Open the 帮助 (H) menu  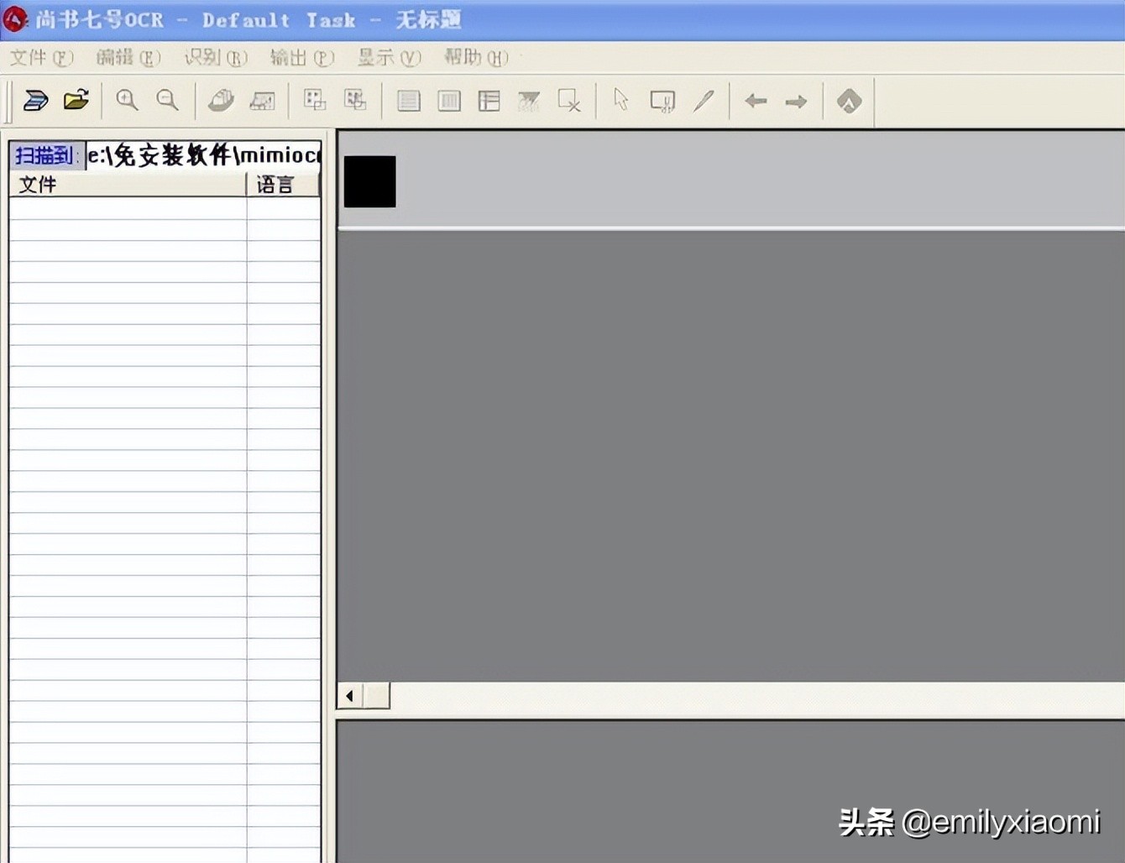click(476, 58)
